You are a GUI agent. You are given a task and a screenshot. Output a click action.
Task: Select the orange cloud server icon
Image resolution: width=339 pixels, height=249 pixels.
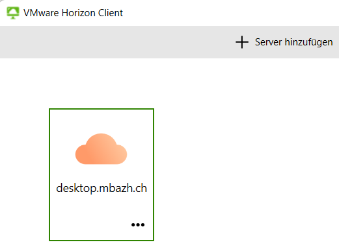coord(101,149)
